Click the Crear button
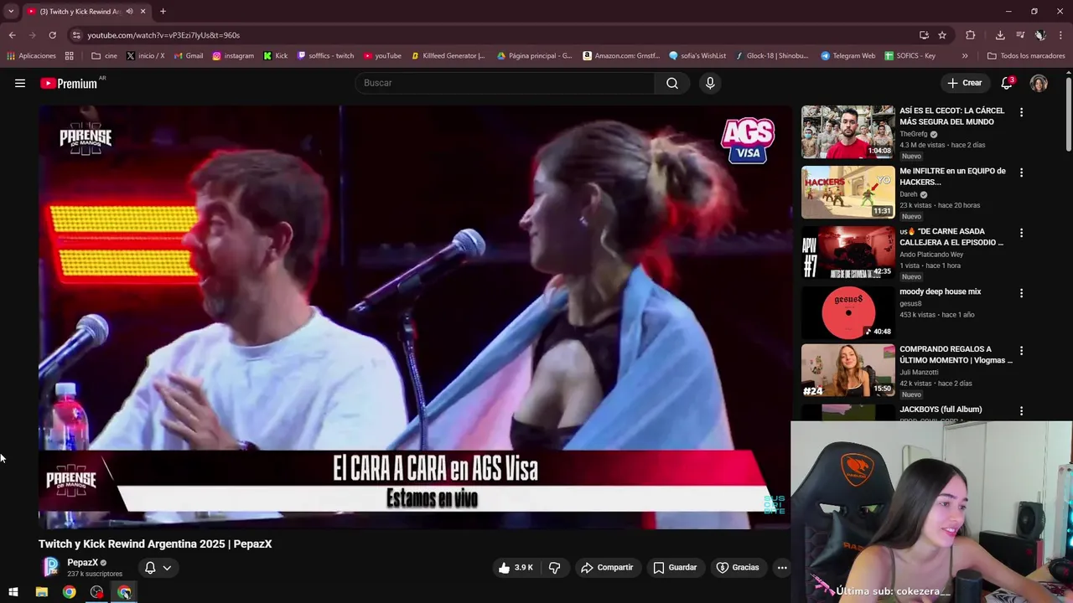The height and width of the screenshot is (603, 1073). [964, 83]
